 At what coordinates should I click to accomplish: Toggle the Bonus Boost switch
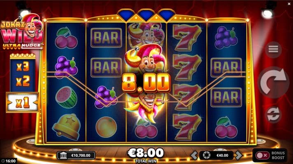coord(263,155)
